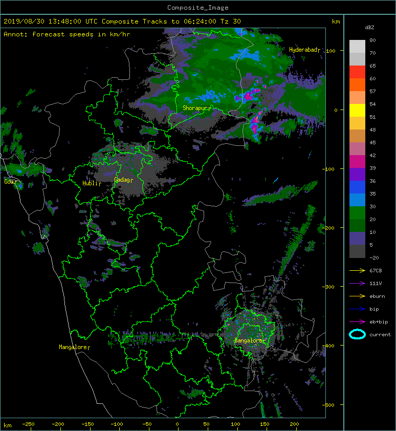
Task: Click the 'eburn' legend label
Action: pos(377,296)
